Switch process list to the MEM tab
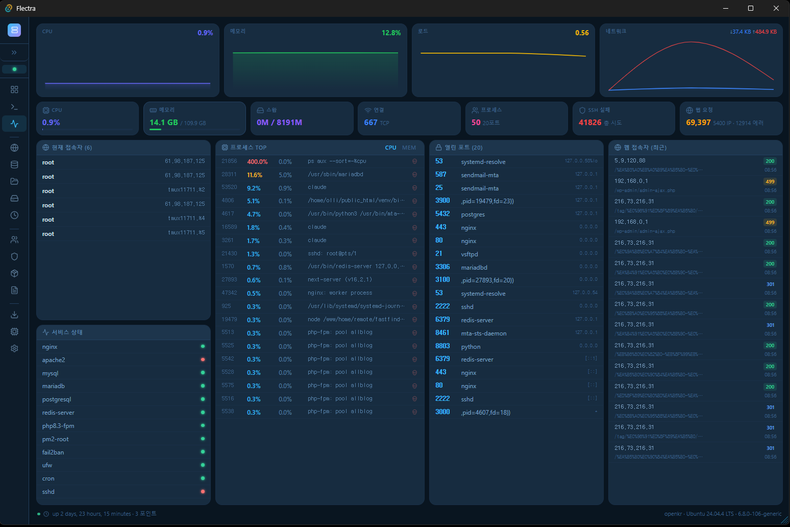Viewport: 790px width, 527px height. point(409,148)
